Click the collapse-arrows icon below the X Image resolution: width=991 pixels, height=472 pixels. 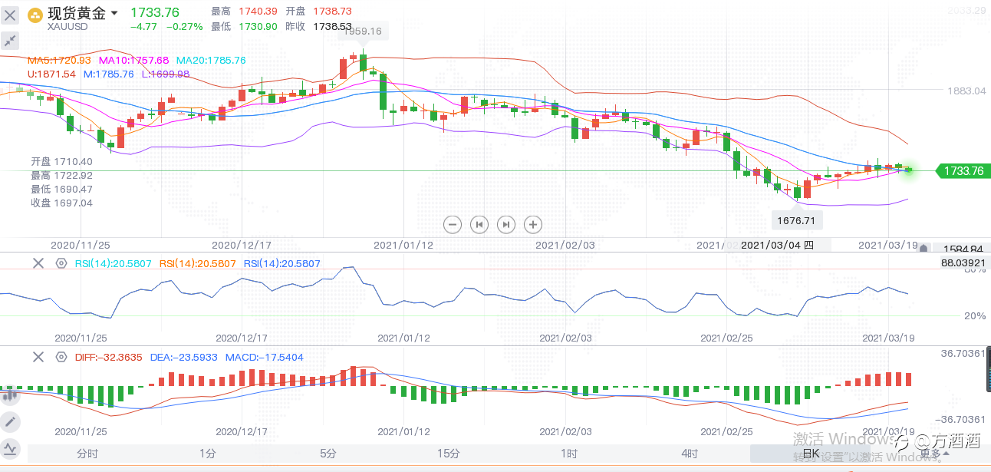coord(11,41)
